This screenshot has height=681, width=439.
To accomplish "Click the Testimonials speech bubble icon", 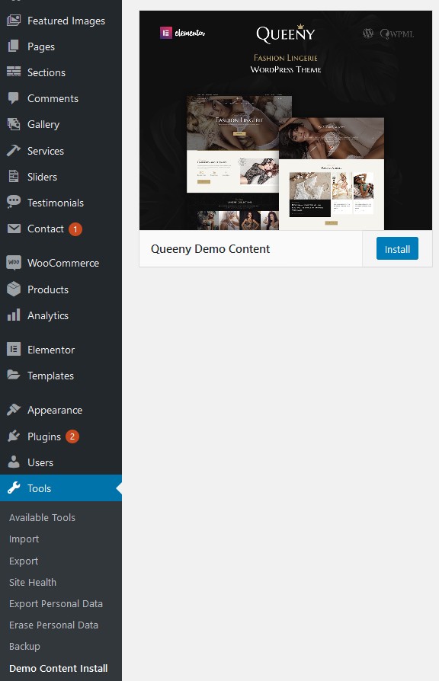I will [x=14, y=203].
